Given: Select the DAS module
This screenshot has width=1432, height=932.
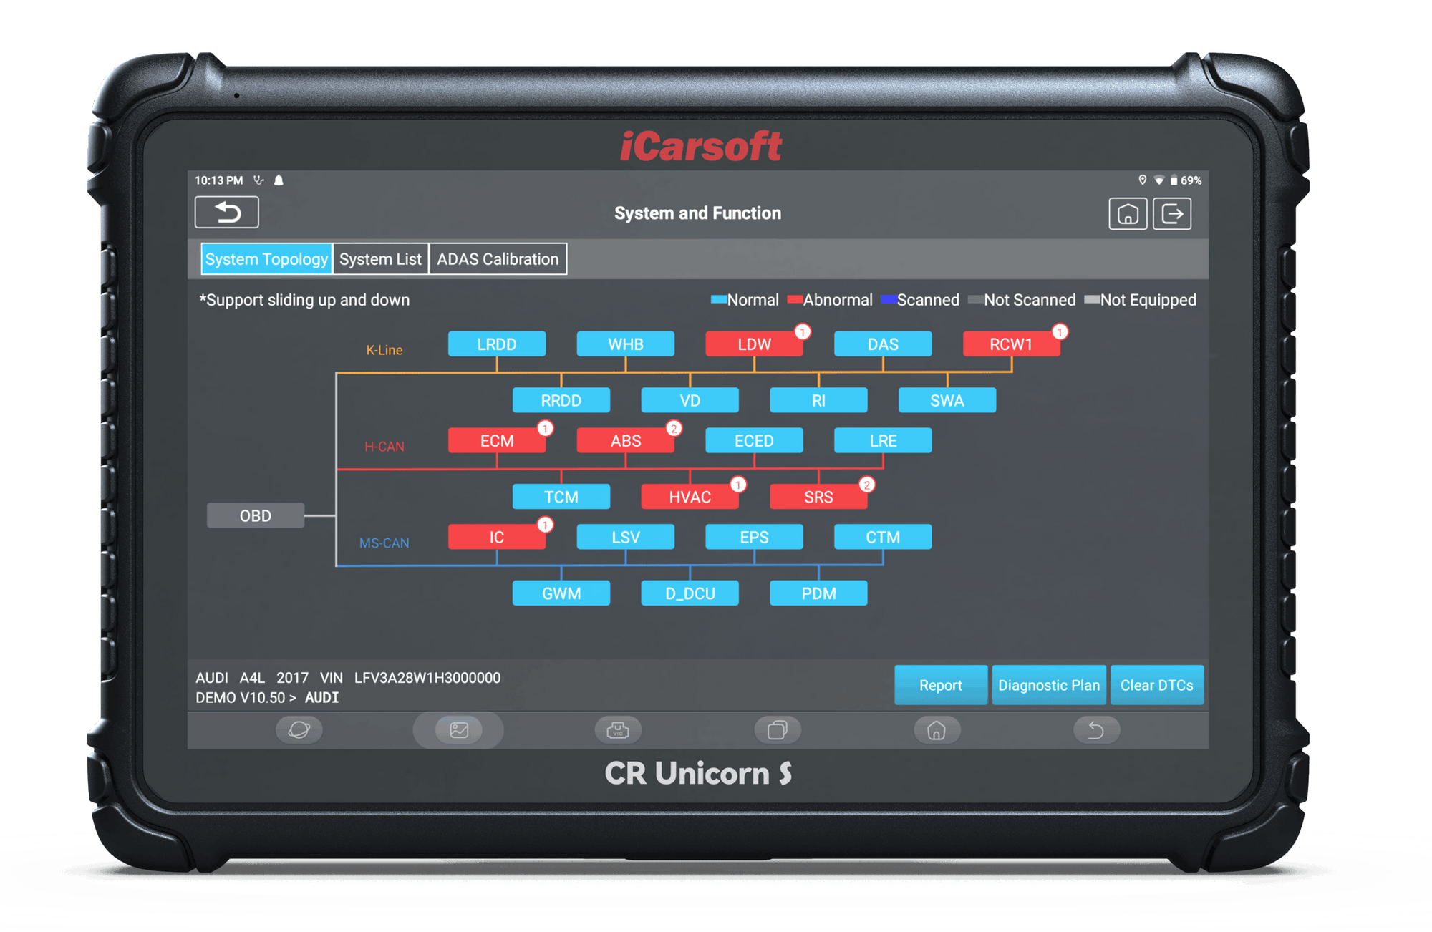Looking at the screenshot, I should [883, 344].
